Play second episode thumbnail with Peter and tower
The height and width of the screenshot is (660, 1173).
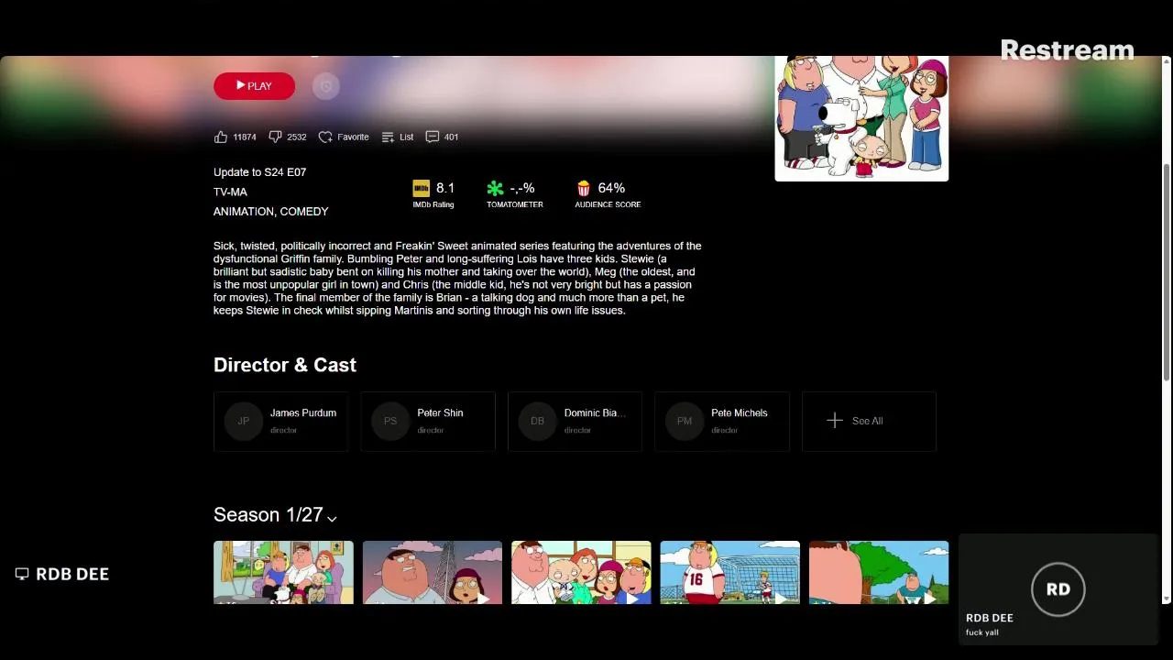coord(432,572)
